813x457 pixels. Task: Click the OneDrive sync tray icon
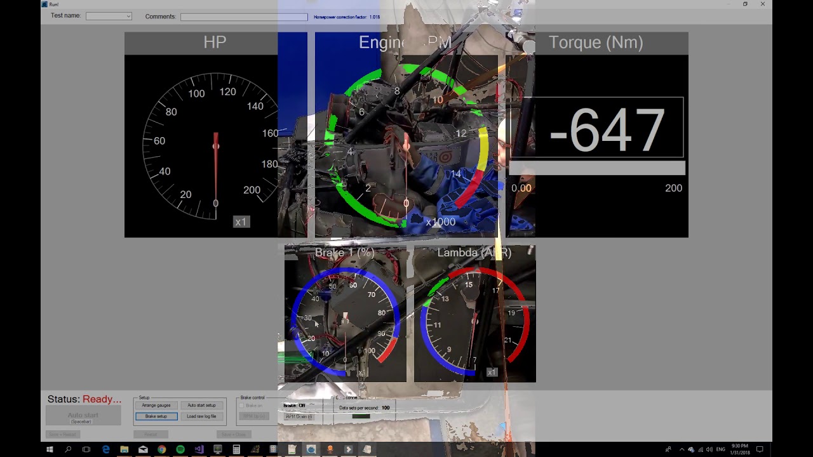click(x=691, y=449)
